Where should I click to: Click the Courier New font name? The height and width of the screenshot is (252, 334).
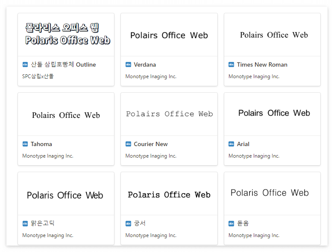pyautogui.click(x=151, y=144)
